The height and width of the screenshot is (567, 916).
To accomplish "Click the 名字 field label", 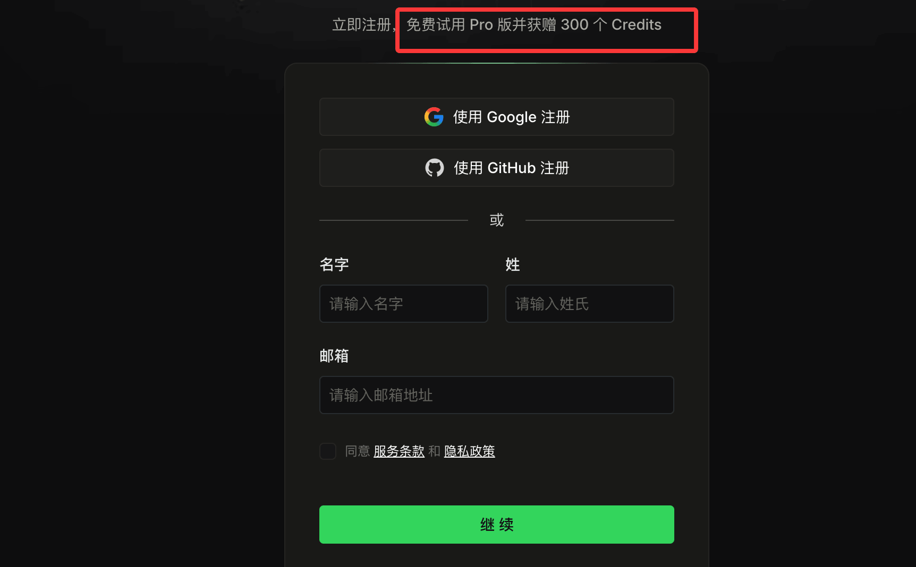I will [334, 264].
